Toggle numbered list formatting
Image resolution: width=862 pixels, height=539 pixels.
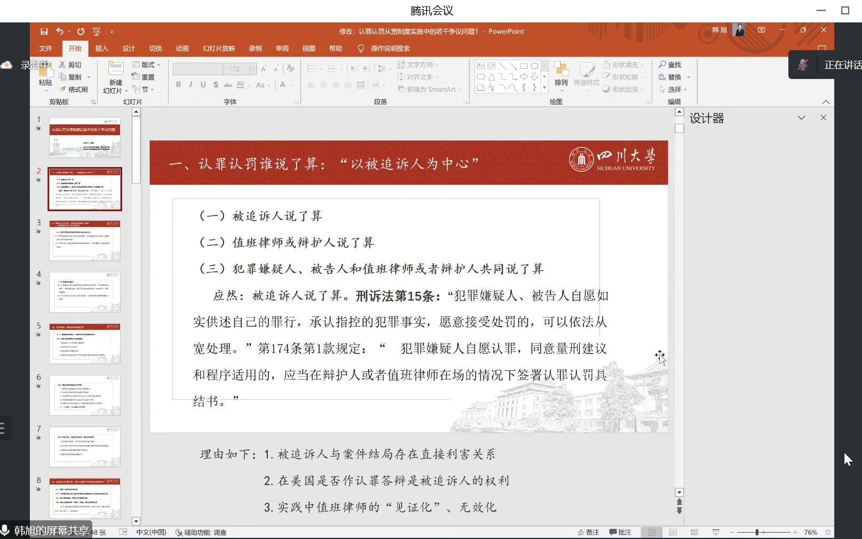(331, 68)
